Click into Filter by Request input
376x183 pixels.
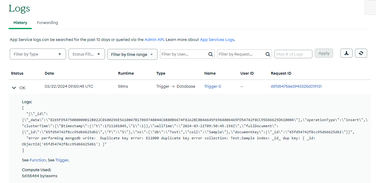240,54
